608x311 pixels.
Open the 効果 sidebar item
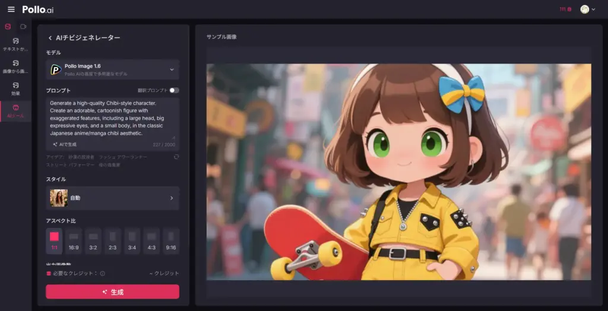click(15, 89)
